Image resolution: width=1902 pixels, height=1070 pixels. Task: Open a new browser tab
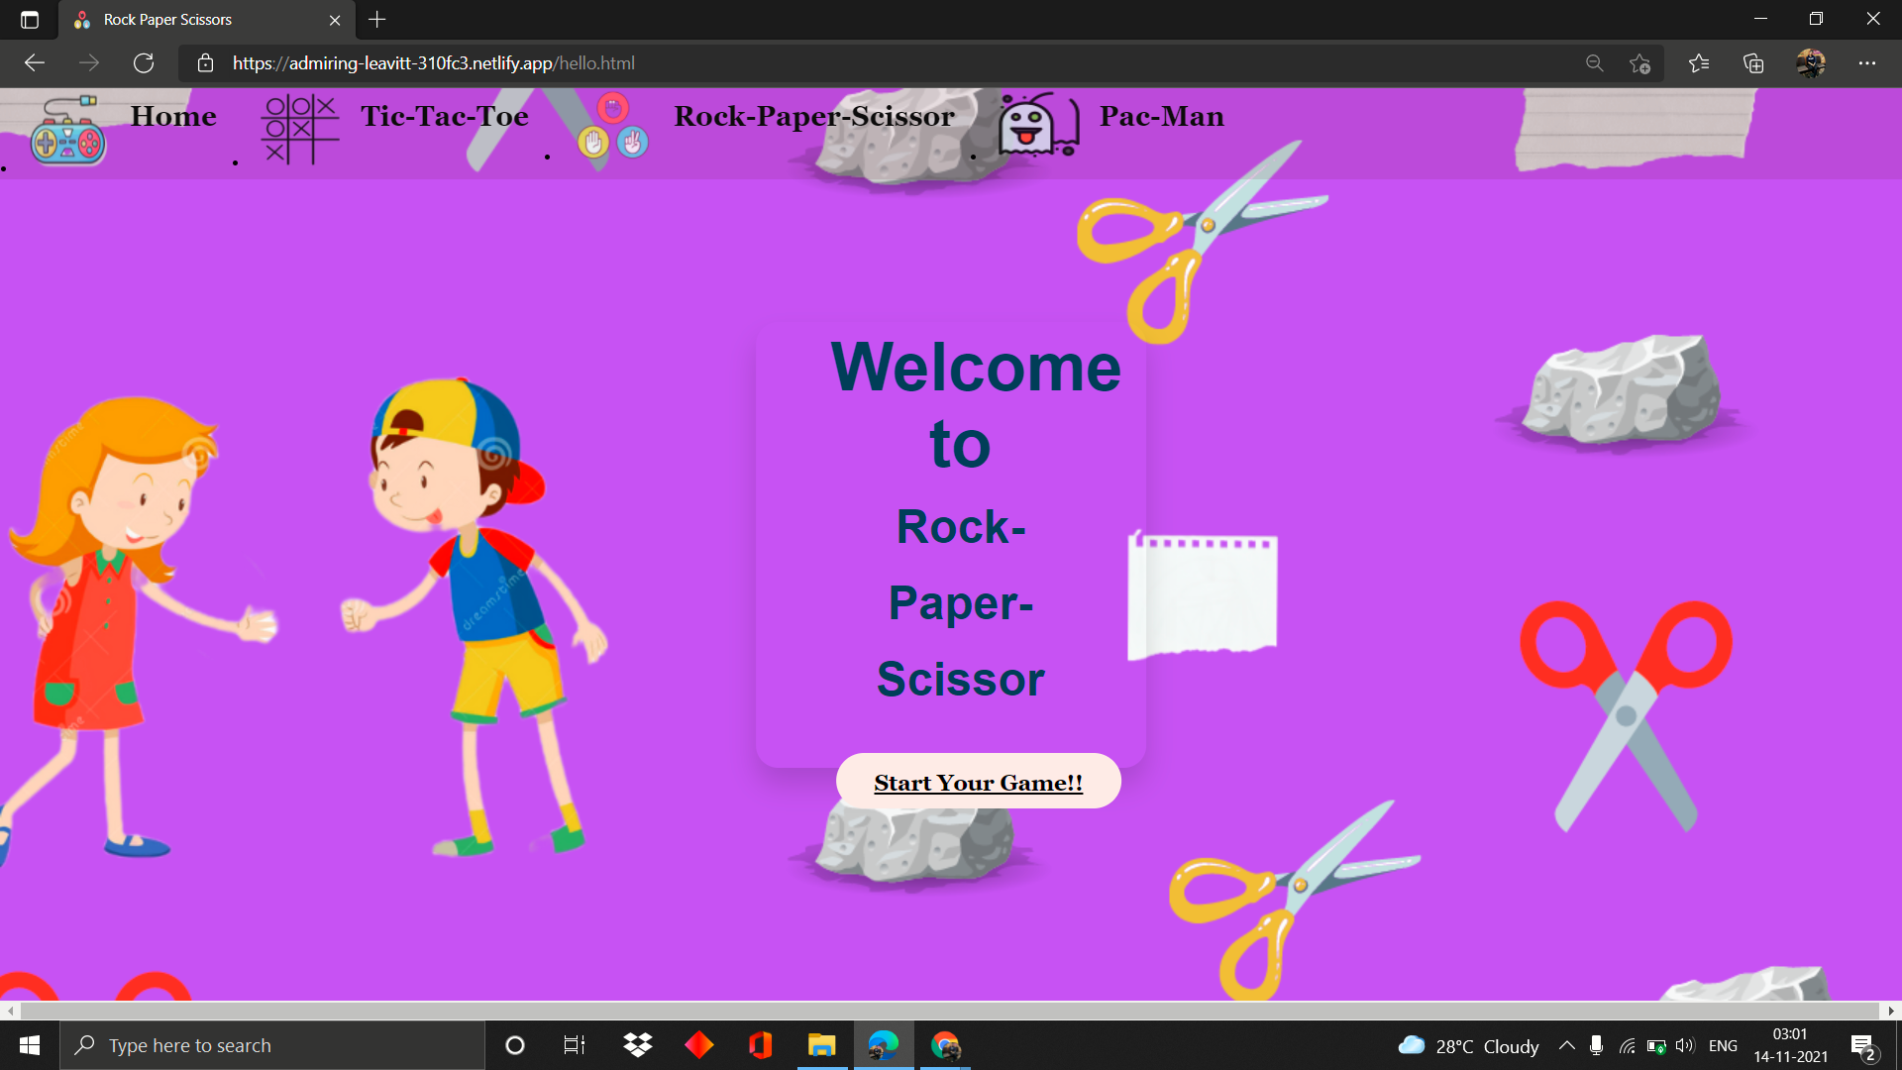tap(376, 20)
